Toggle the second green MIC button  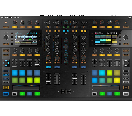(68, 27)
